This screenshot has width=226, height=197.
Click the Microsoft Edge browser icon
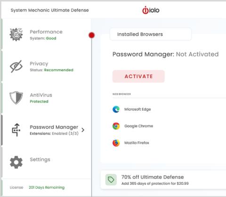coord(116,109)
